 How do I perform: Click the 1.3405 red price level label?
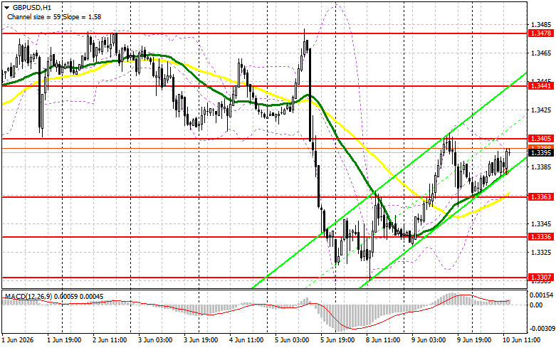(x=541, y=138)
